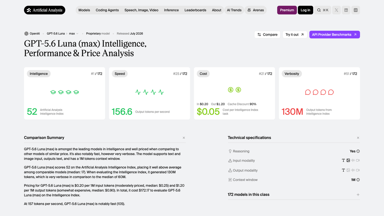Click the video icon in Output modality row
Image resolution: width=384 pixels, height=216 pixels.
[x=358, y=170]
